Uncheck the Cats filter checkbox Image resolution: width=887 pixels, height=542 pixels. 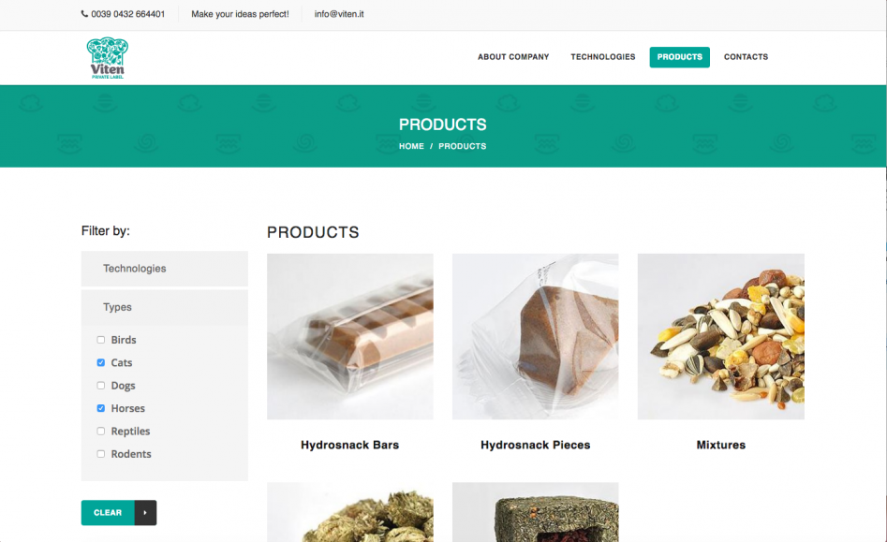101,362
